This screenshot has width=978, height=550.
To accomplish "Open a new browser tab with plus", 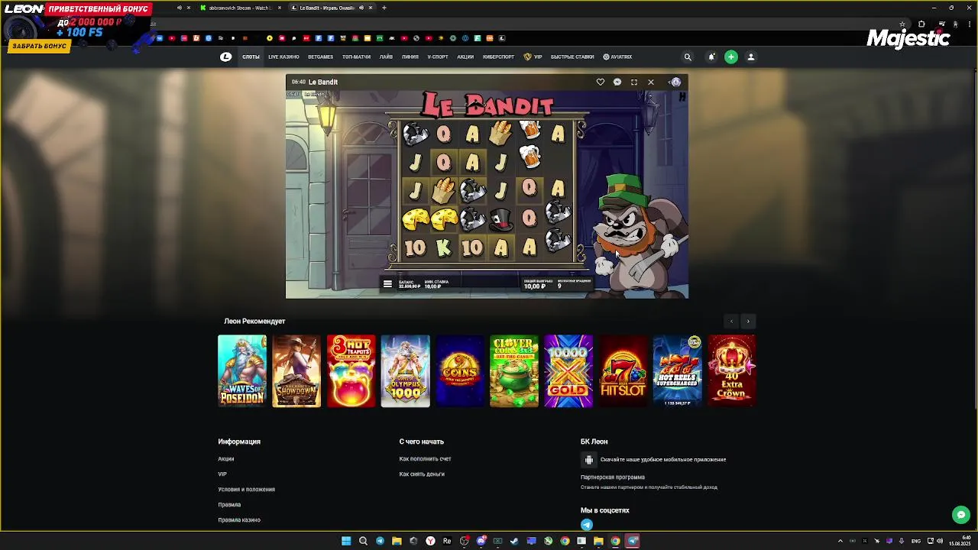I will (384, 8).
